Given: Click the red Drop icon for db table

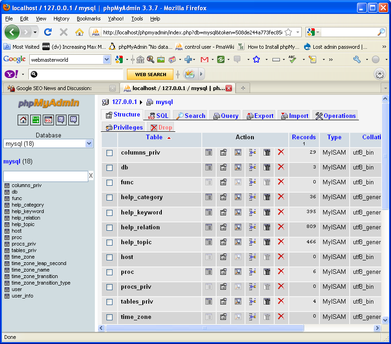Looking at the screenshot, I should point(281,167).
